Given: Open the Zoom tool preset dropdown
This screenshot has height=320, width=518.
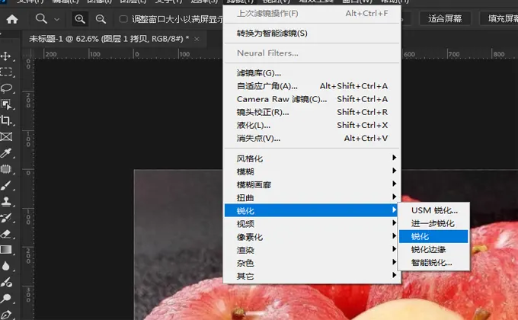Looking at the screenshot, I should point(47,19).
